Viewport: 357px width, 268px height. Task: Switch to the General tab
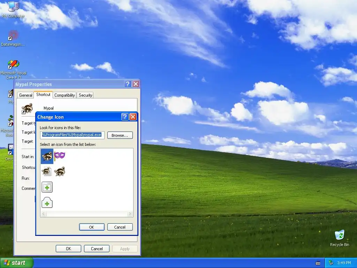coord(26,95)
